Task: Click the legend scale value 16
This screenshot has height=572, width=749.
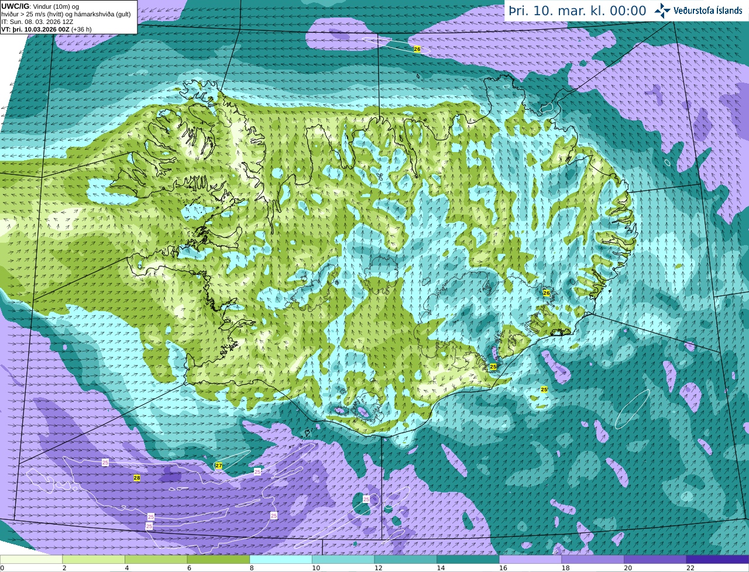Action: coord(503,567)
